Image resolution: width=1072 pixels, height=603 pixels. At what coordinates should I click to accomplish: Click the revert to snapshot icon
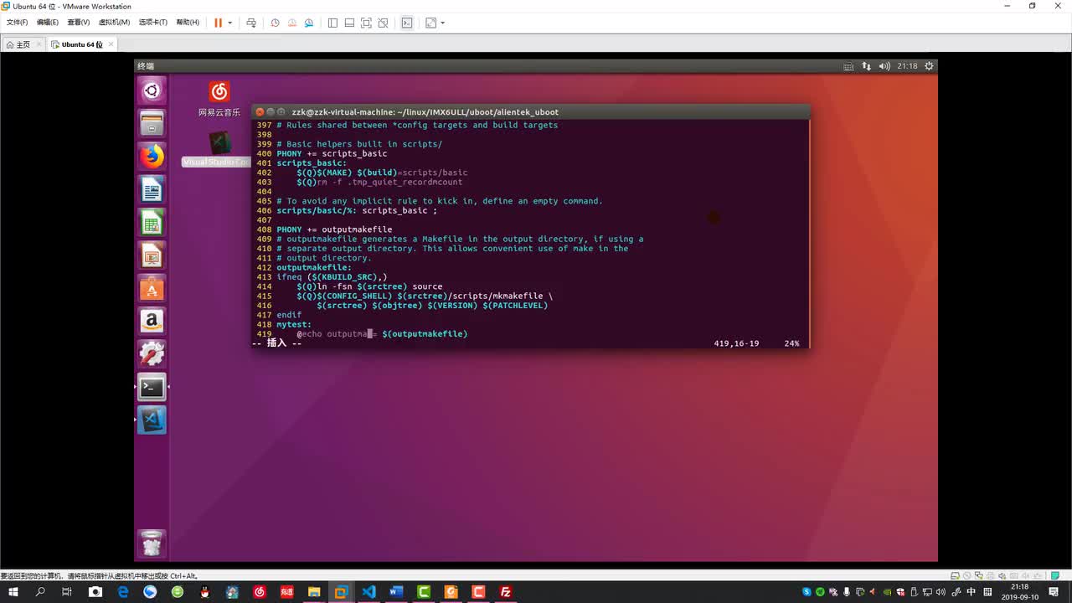[x=292, y=23]
